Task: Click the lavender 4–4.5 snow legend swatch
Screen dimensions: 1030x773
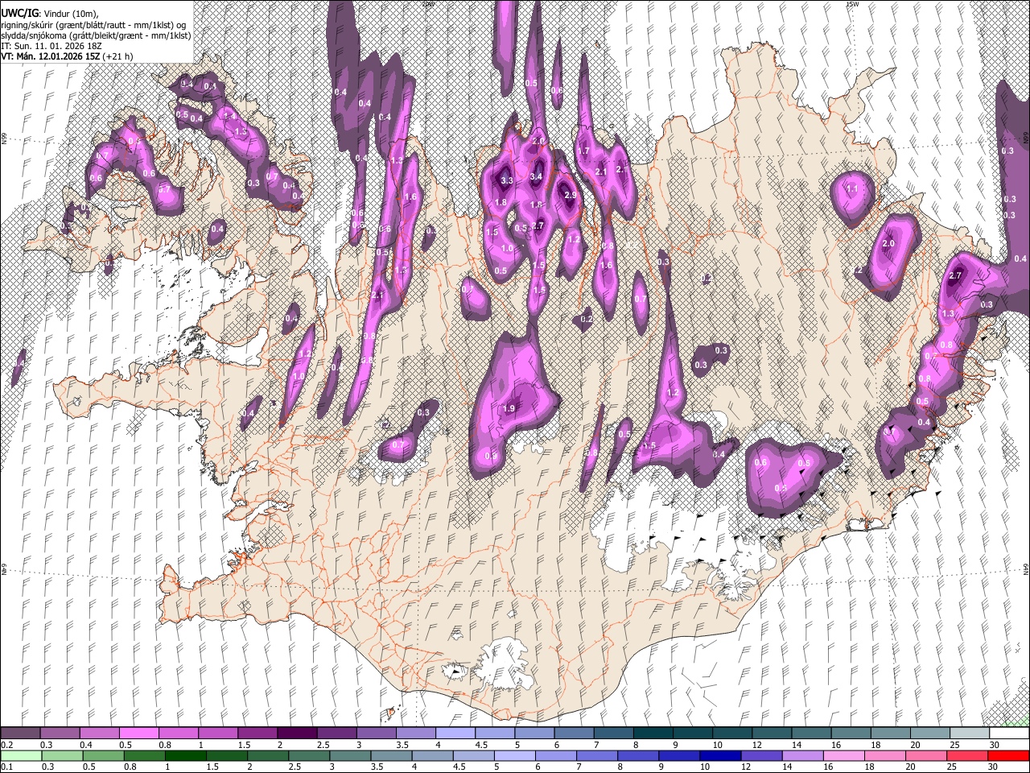Action: 455,734
